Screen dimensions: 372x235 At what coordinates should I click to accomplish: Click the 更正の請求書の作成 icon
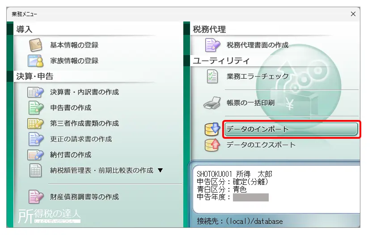pyautogui.click(x=35, y=139)
